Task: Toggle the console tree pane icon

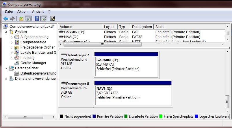Action: pyautogui.click(x=28, y=18)
